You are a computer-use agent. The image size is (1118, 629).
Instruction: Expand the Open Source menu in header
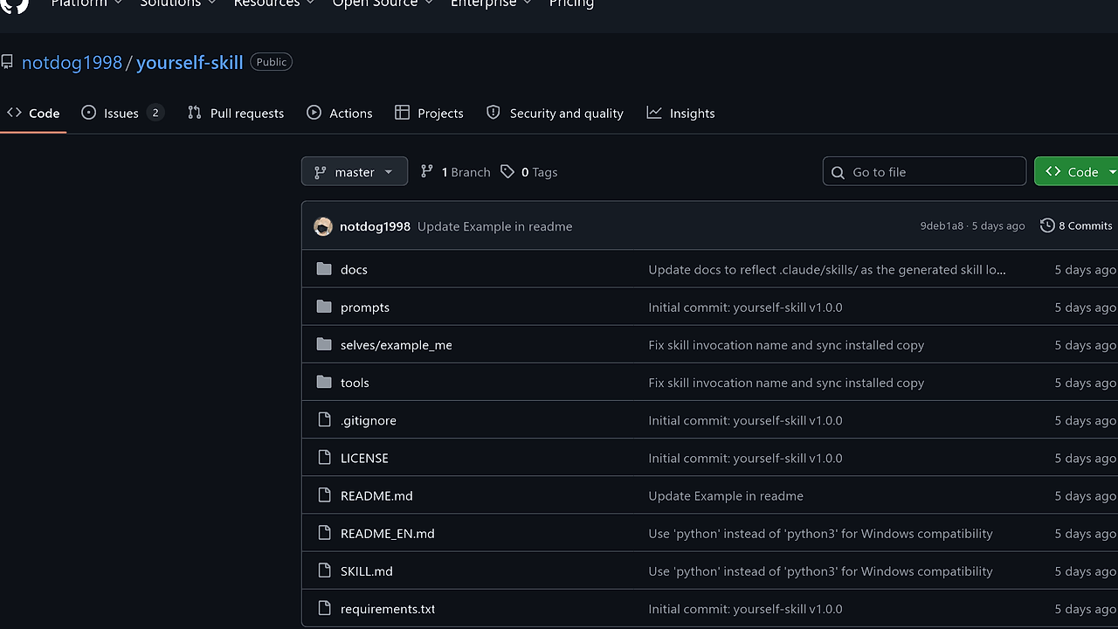coord(383,3)
